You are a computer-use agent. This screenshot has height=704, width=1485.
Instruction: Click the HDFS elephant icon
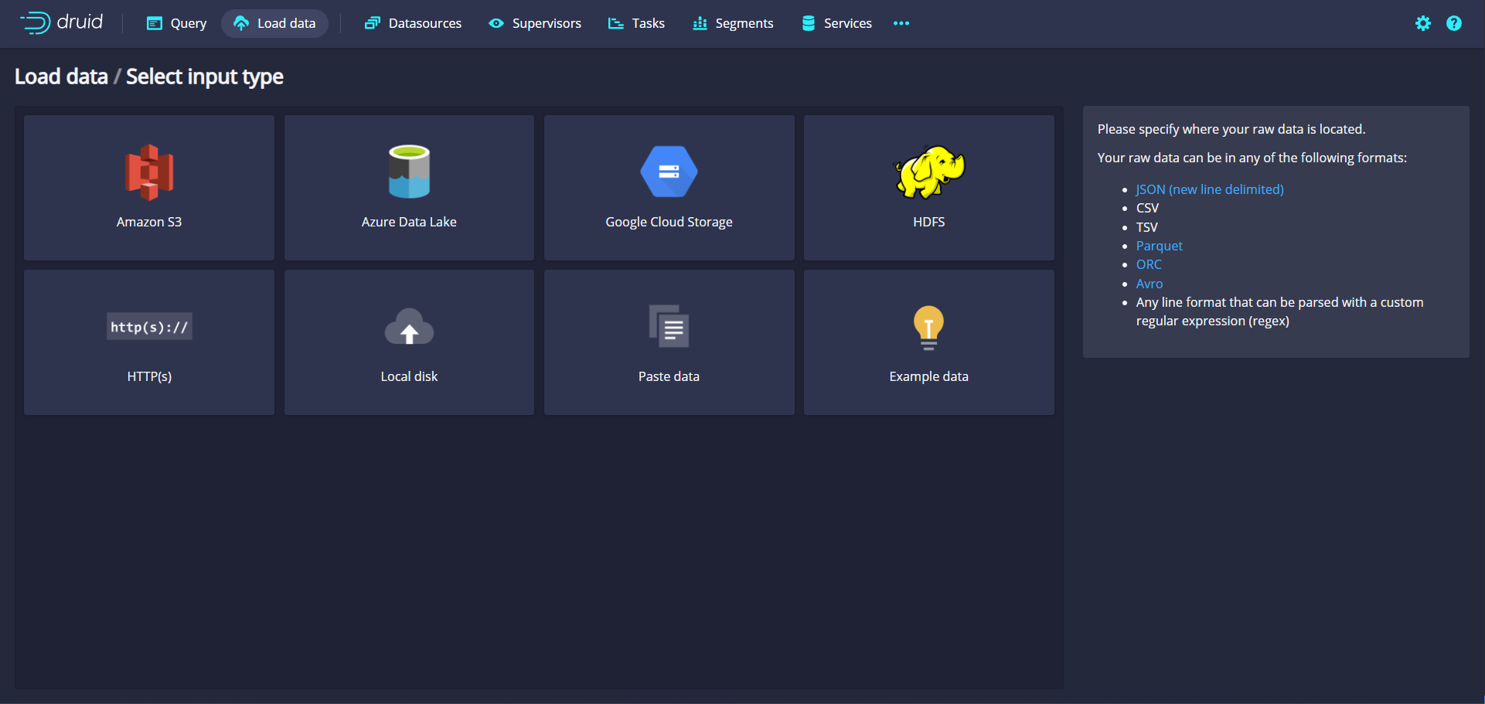coord(929,172)
